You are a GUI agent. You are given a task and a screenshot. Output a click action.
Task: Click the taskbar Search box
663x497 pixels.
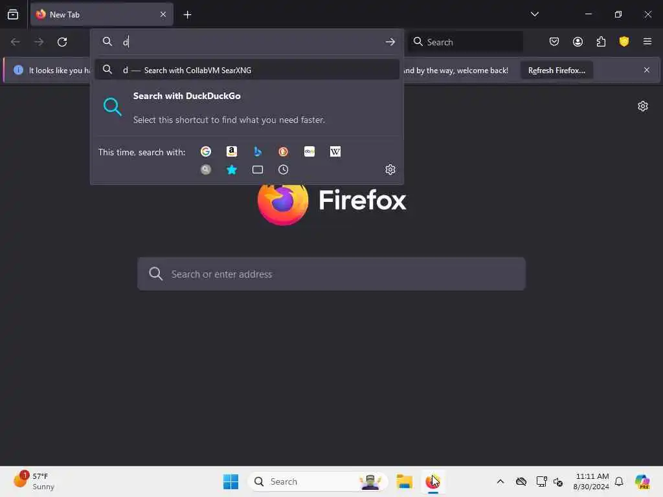(318, 481)
